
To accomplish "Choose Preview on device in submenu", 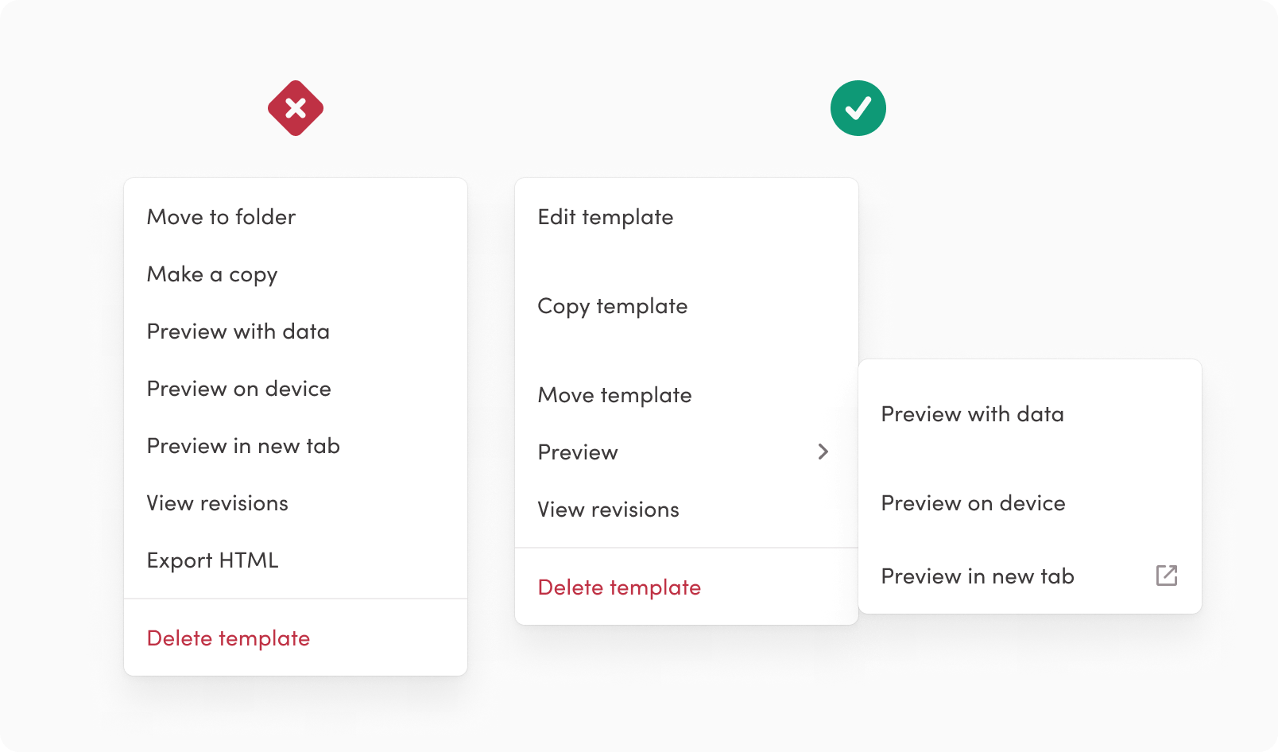I will tap(973, 503).
